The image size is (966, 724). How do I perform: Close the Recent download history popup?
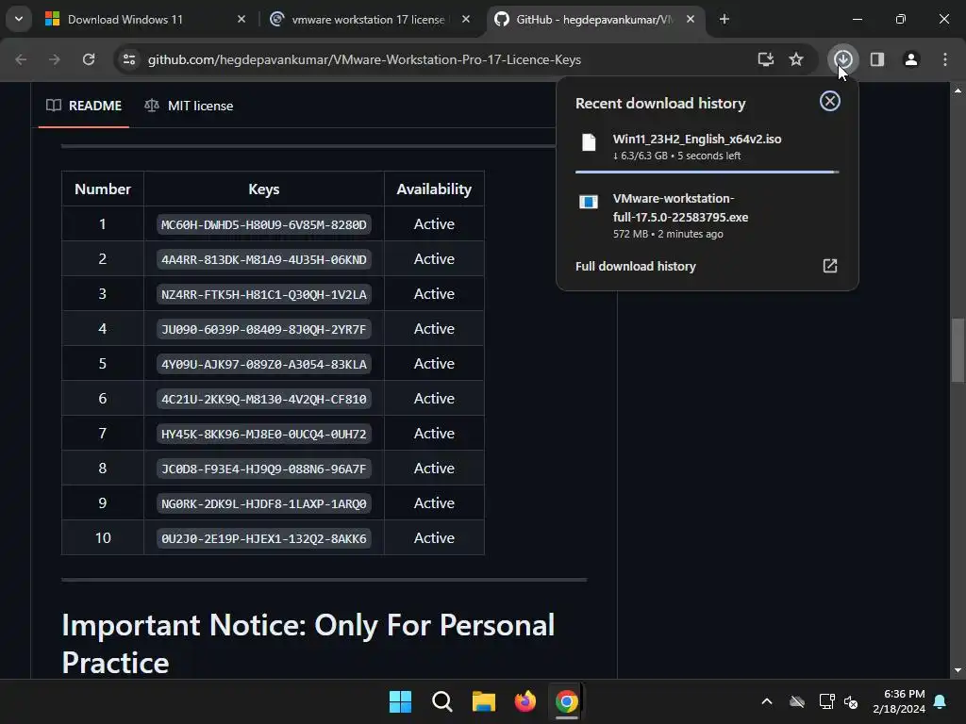pos(830,101)
